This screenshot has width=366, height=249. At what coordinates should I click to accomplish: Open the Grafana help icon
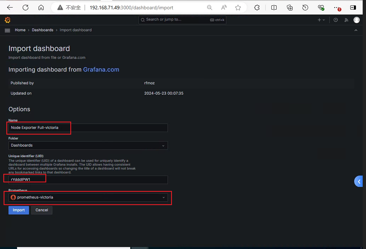[x=336, y=20]
